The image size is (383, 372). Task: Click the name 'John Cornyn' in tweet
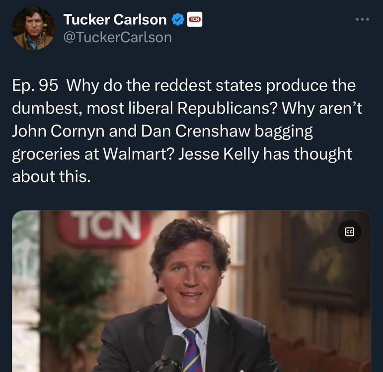(x=58, y=131)
